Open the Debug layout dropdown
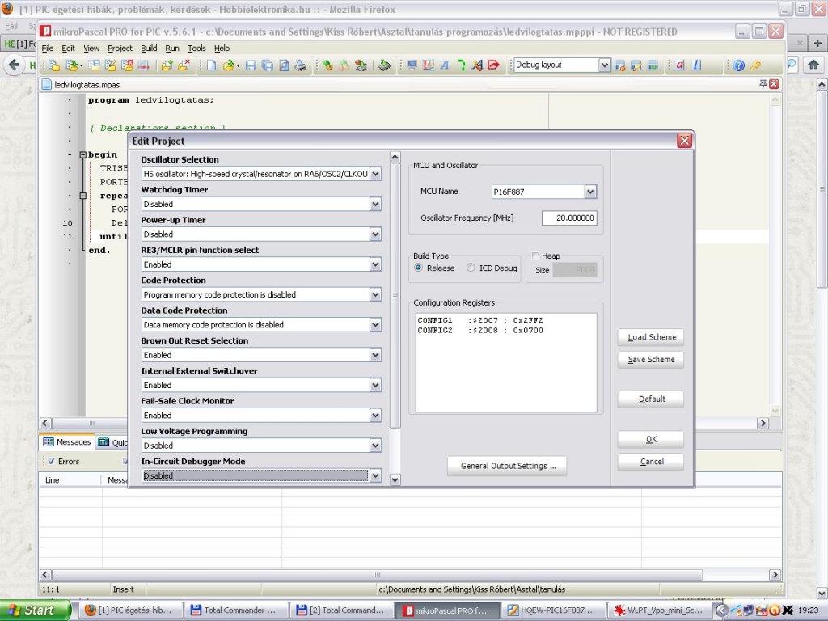 tap(605, 65)
